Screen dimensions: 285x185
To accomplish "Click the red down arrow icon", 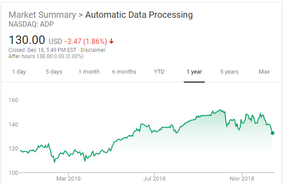I will (x=111, y=41).
